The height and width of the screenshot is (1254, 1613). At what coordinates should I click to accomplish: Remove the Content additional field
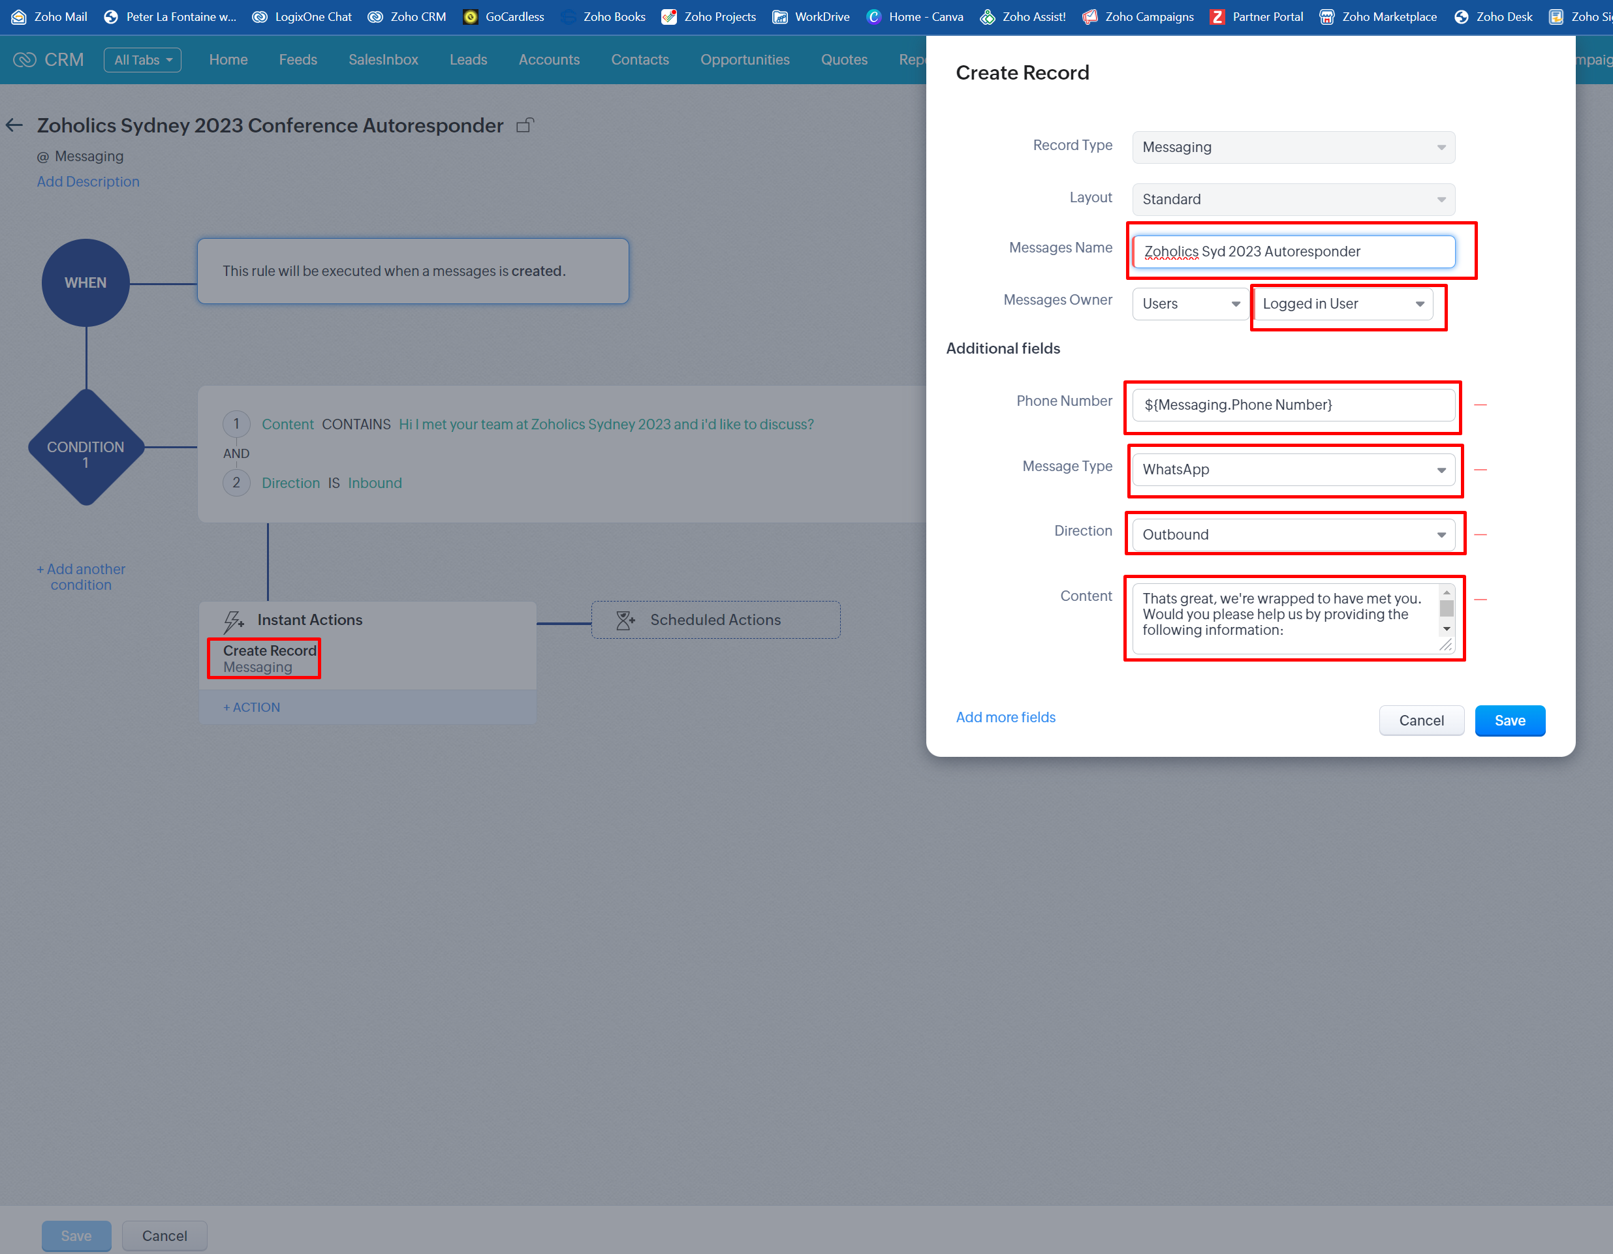click(x=1480, y=600)
